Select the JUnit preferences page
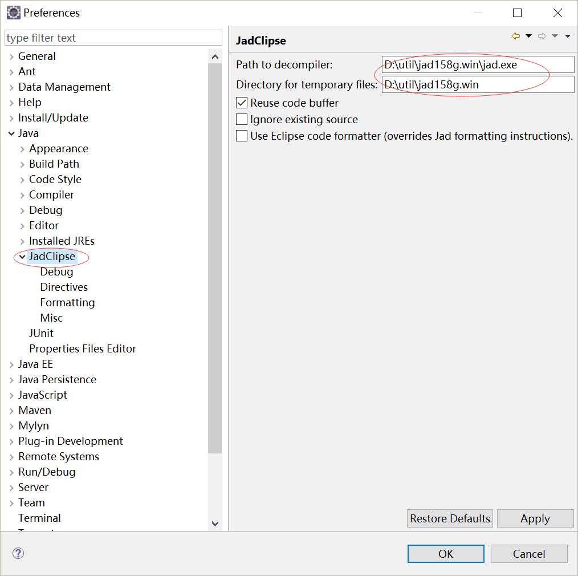Viewport: 578px width, 576px height. [41, 334]
